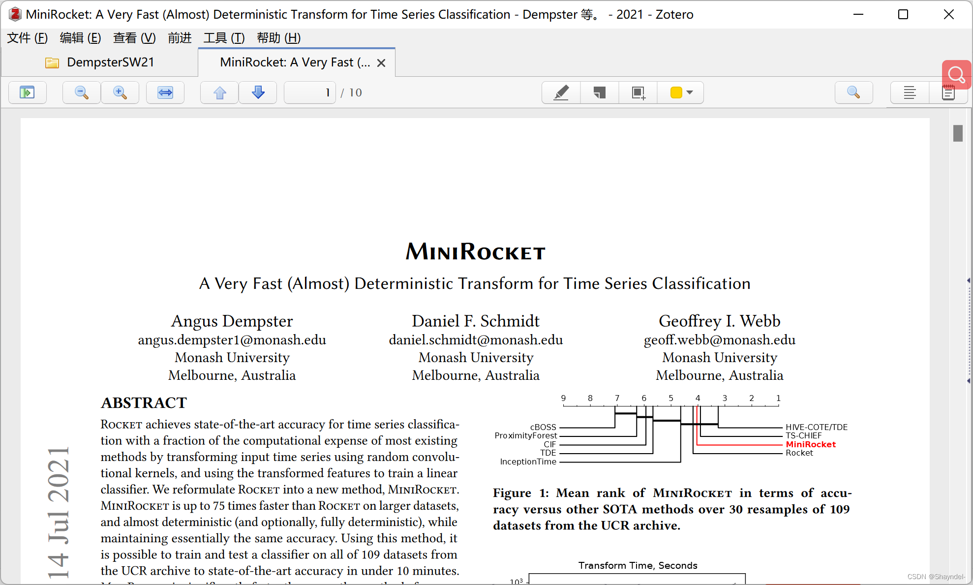The image size is (973, 585).
Task: Select the highlight text tool
Action: pos(561,92)
